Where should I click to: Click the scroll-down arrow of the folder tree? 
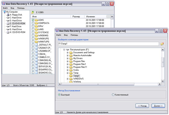click(x=163, y=81)
